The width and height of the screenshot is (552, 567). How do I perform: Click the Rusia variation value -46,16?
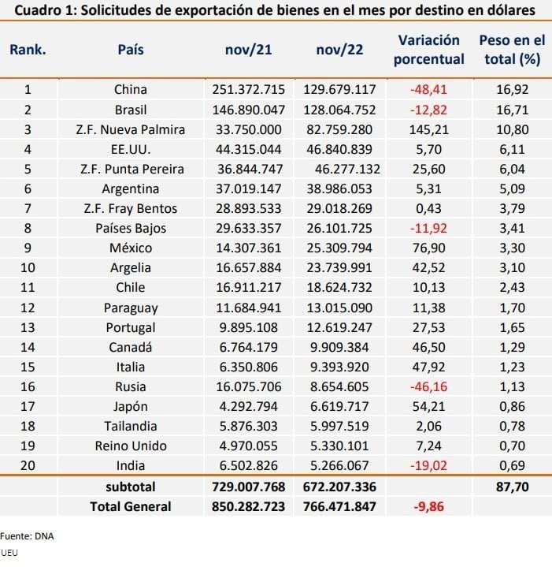428,386
